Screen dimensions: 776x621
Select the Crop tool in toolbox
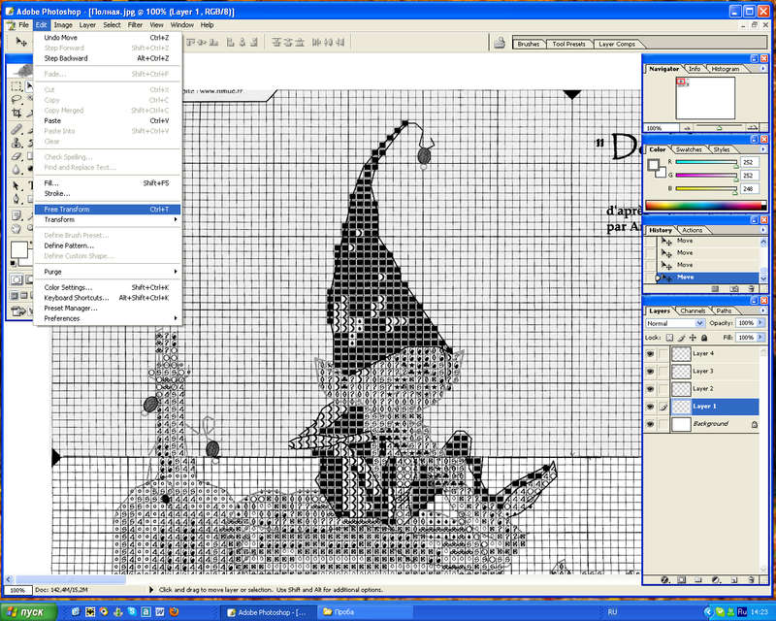(16, 114)
